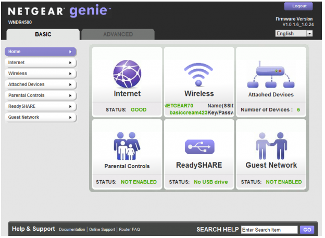Select Internet in the sidebar menu
This screenshot has height=238, width=325.
point(41,62)
